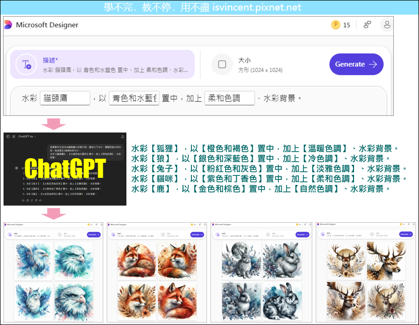Open the bottom-right speckled rabbit image
This screenshot has height=325, width=419.
(x=282, y=301)
